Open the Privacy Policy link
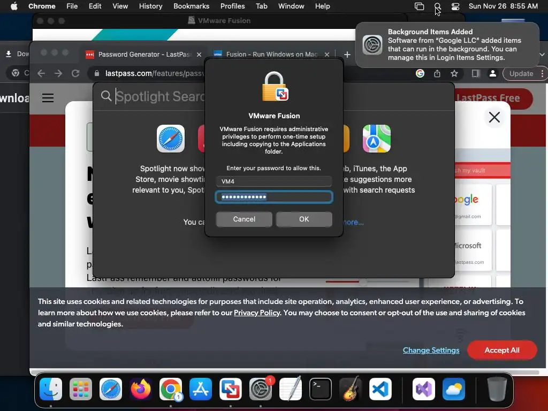The image size is (548, 411). click(x=257, y=313)
